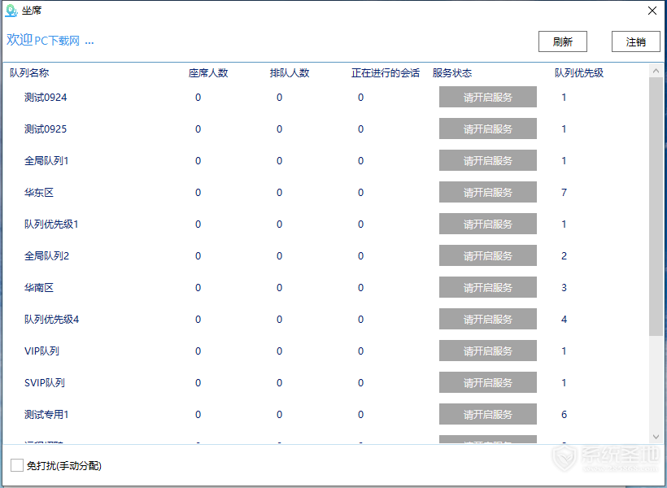Start service for 测试0925 queue

(x=487, y=129)
